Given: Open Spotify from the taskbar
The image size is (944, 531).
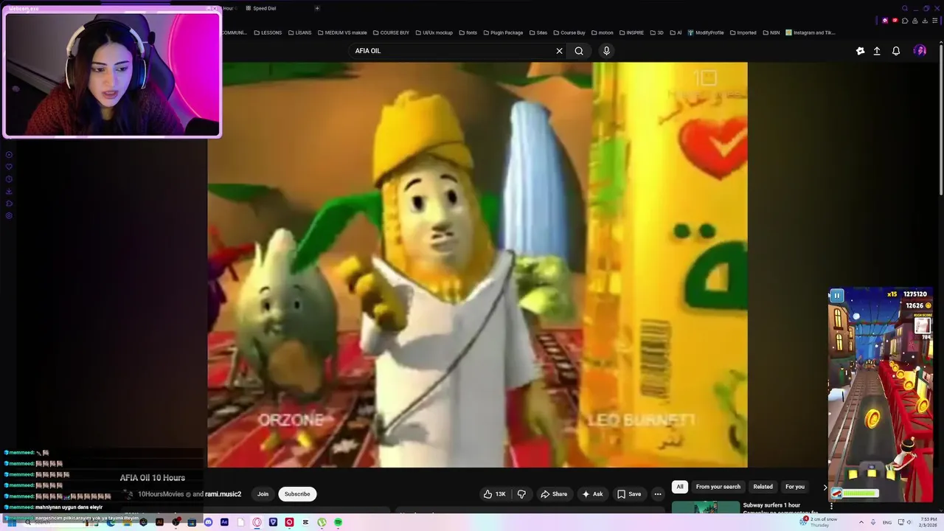Looking at the screenshot, I should tap(338, 522).
